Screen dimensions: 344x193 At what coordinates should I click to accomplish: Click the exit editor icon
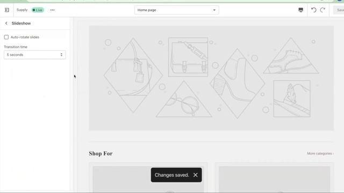tap(7, 10)
